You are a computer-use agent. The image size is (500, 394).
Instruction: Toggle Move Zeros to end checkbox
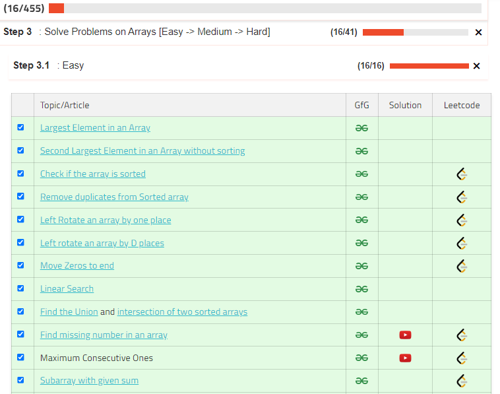[20, 265]
